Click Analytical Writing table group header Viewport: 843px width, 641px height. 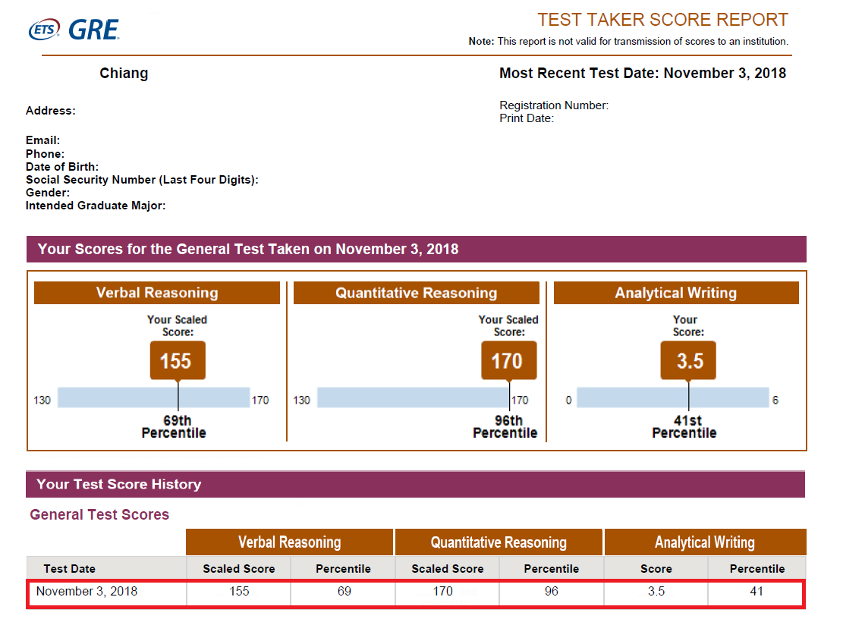click(705, 542)
